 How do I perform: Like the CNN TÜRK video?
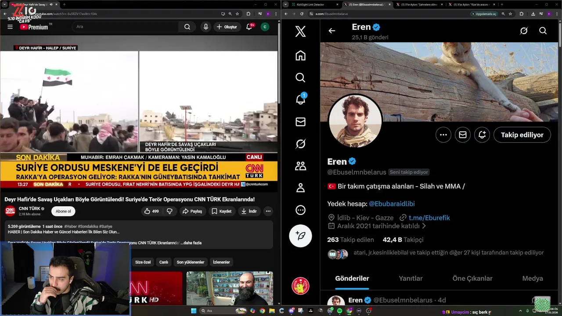(151, 211)
